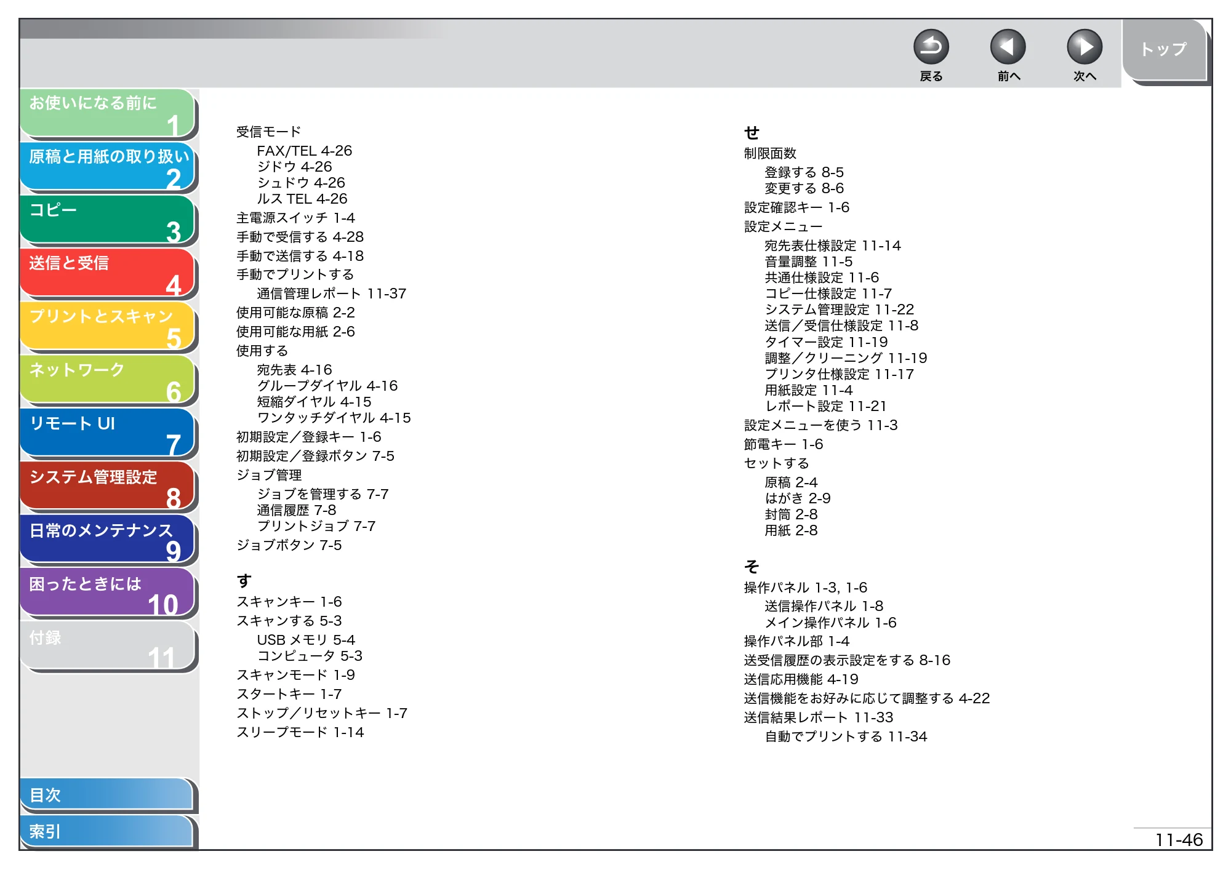Open 主電源スイッチ 1-4 index entry

(x=295, y=218)
